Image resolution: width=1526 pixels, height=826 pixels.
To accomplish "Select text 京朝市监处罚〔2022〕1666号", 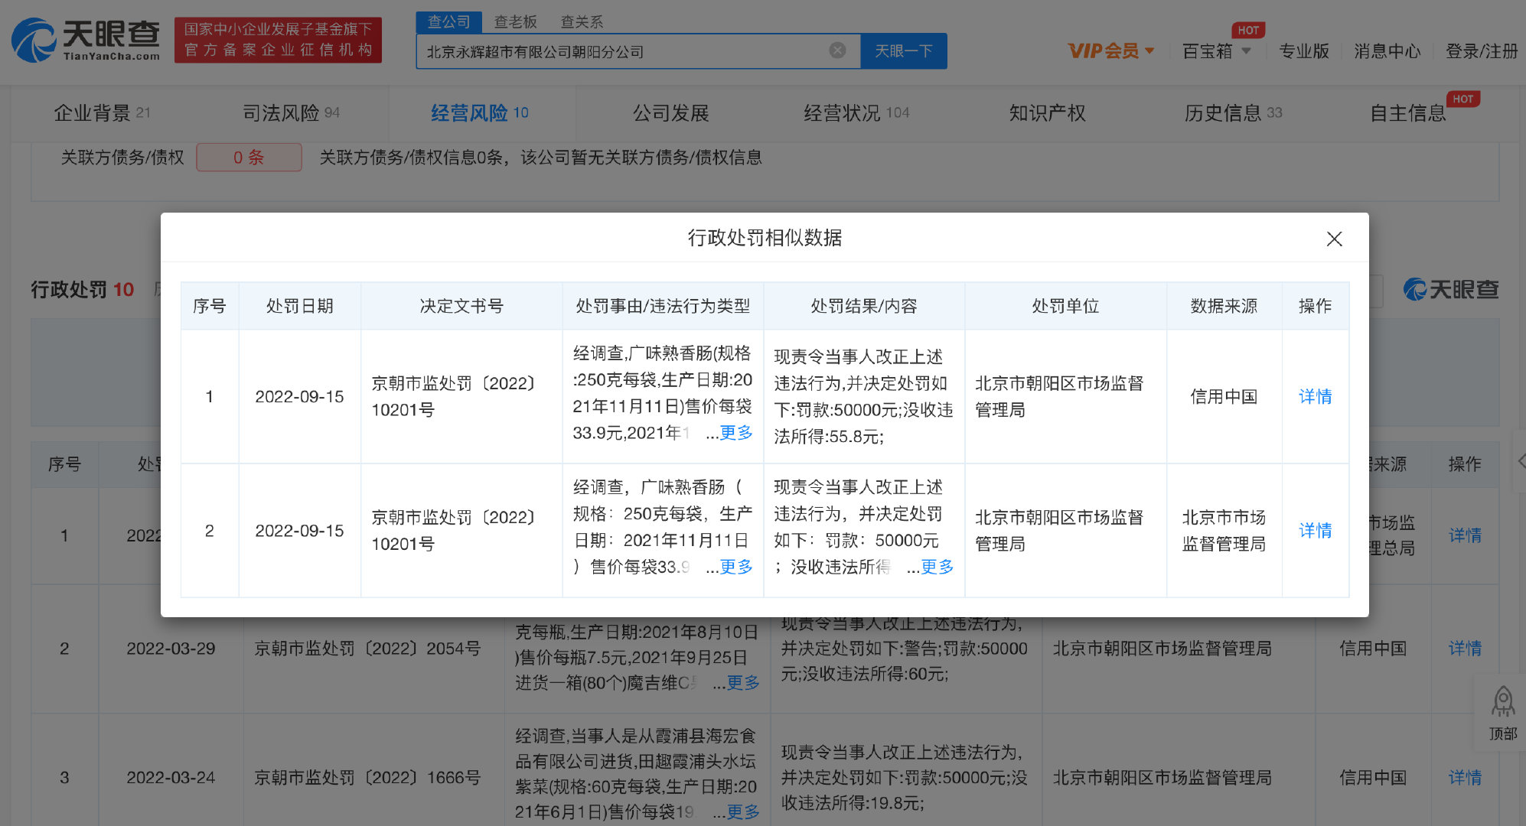I will pos(367,778).
